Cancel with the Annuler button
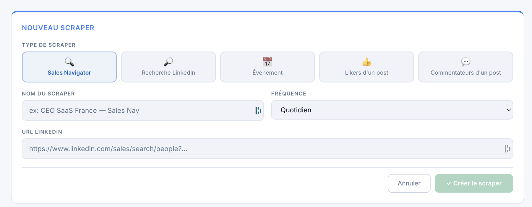 (409, 183)
